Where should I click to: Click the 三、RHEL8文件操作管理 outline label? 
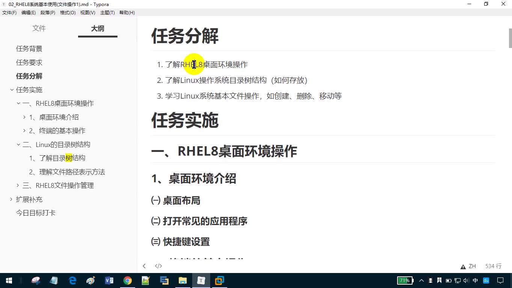[x=58, y=185]
